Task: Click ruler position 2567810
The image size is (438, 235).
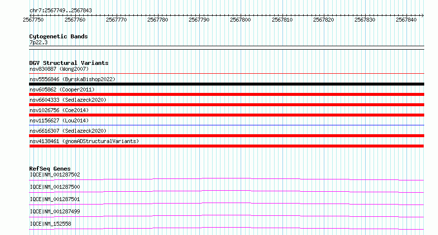Action: coord(282,20)
